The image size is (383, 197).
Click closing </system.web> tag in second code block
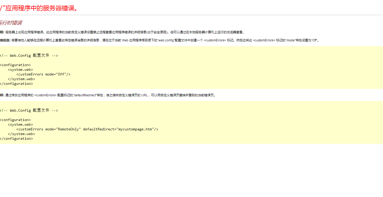click(x=21, y=134)
